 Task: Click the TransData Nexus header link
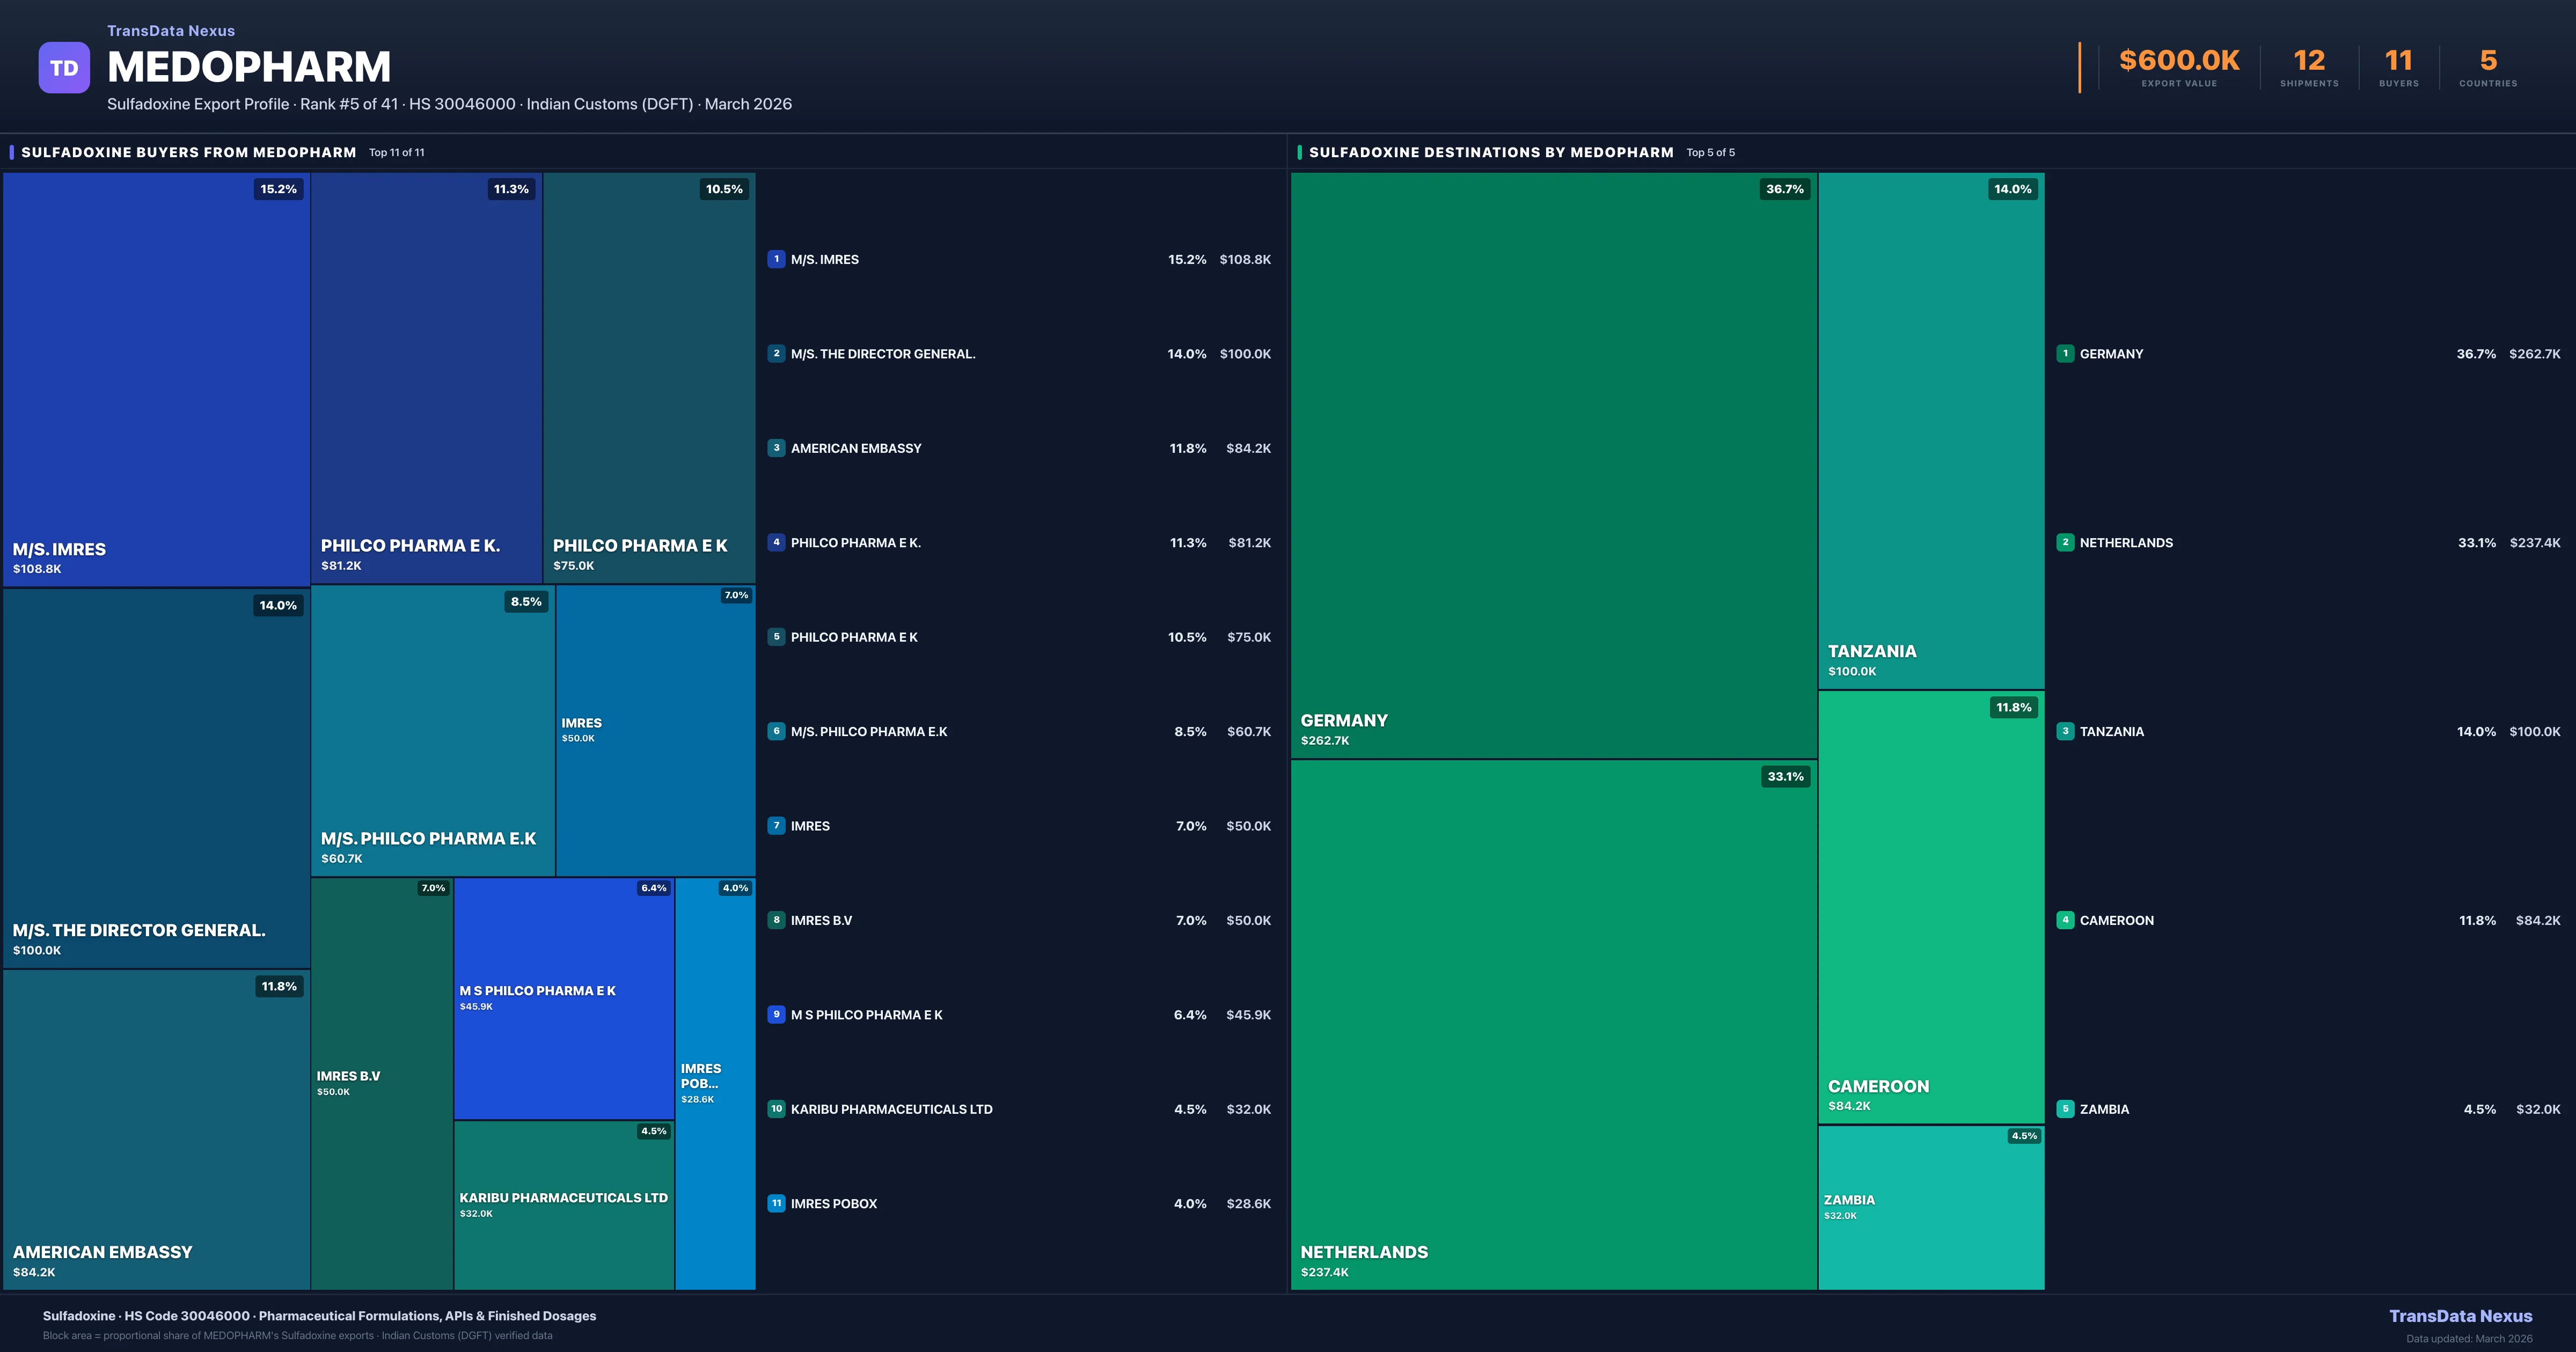click(171, 31)
